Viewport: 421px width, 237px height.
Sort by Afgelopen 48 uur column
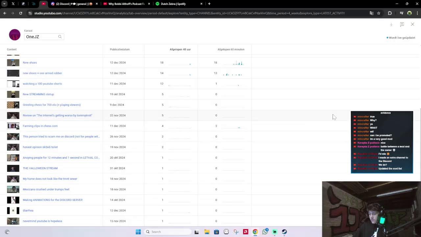tap(180, 49)
